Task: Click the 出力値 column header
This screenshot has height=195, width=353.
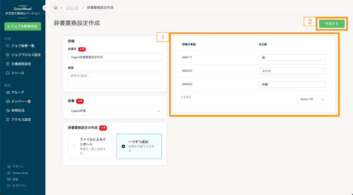Action: 263,45
